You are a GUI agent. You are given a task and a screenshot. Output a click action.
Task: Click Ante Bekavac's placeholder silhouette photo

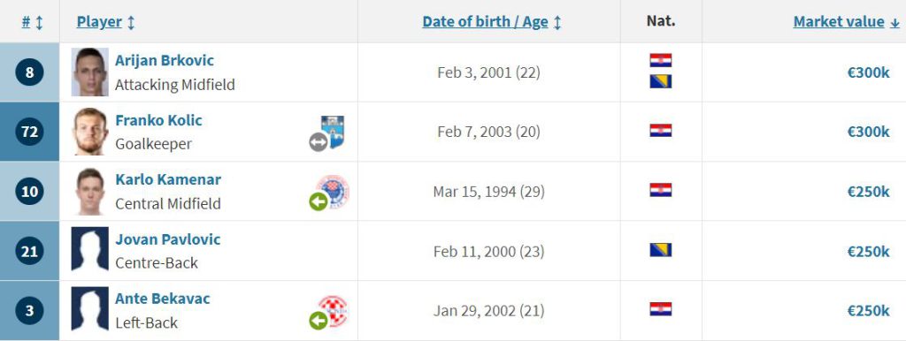(x=90, y=310)
